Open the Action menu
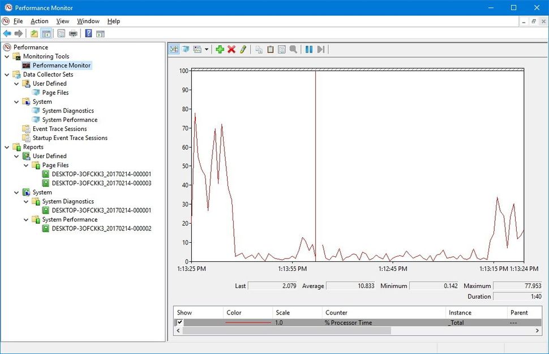This screenshot has width=549, height=354. (39, 21)
